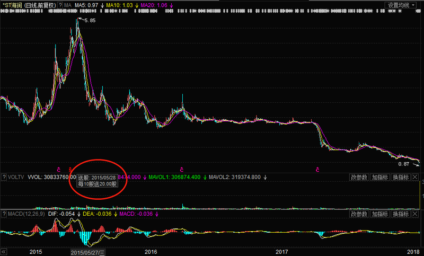
Task: Select the 2018 year label on axis
Action: coord(413,252)
